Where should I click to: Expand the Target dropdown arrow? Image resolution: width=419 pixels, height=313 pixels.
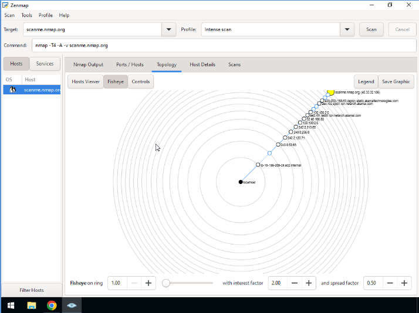[x=168, y=29]
